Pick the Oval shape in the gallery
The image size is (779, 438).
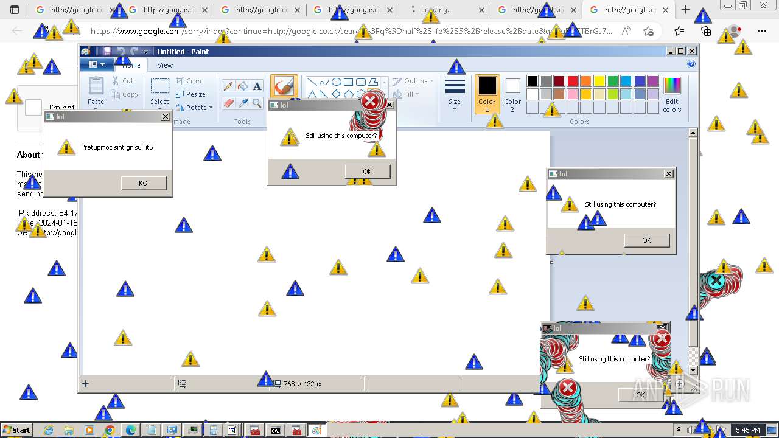tap(336, 82)
